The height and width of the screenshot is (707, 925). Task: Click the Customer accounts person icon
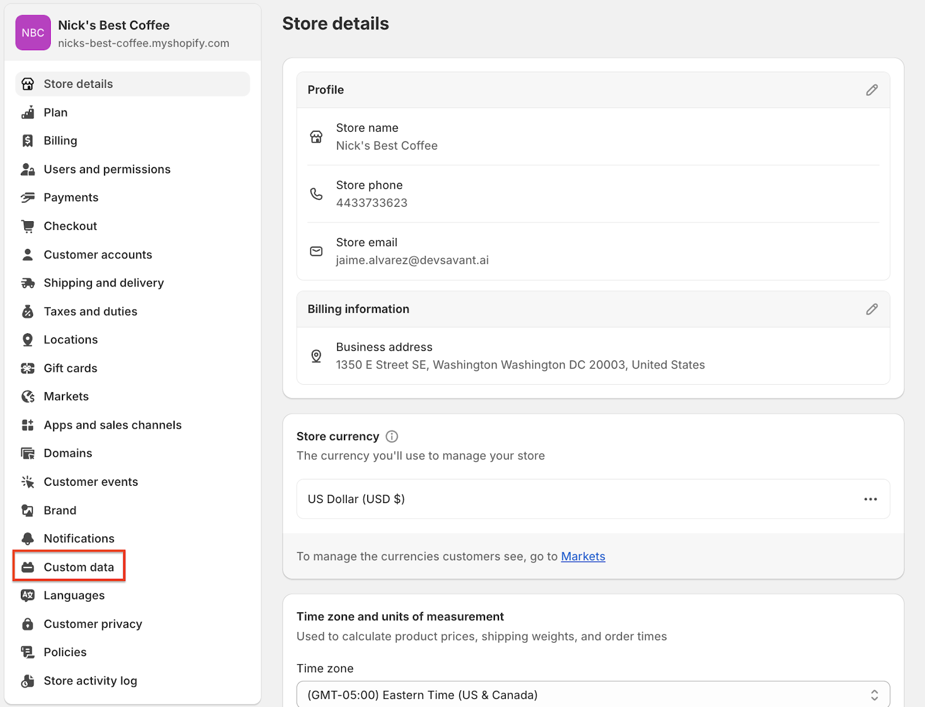(x=28, y=255)
